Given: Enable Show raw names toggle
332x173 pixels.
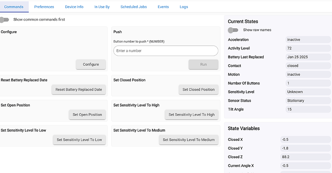Looking at the screenshot, I should coord(233,30).
